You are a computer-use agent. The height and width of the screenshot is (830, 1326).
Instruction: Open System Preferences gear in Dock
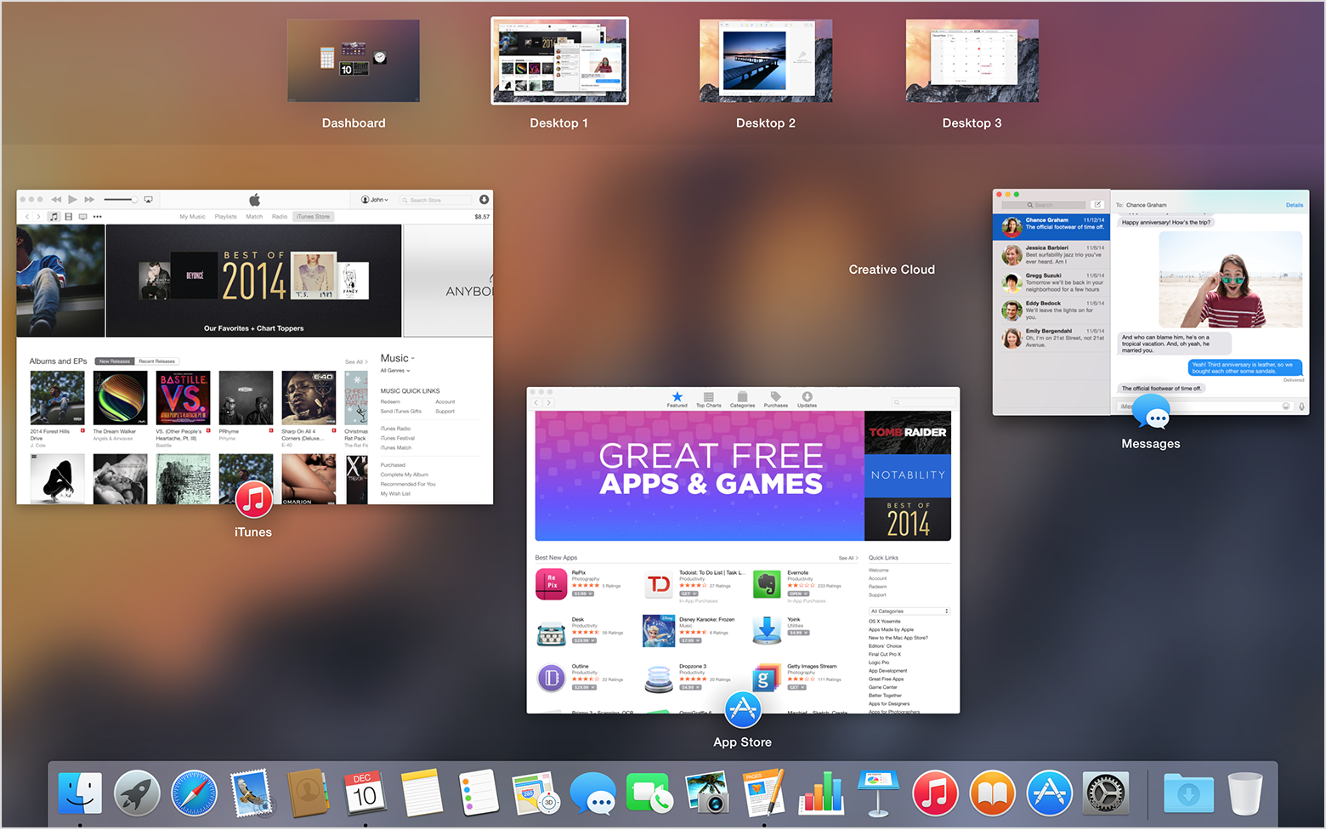(x=1106, y=793)
